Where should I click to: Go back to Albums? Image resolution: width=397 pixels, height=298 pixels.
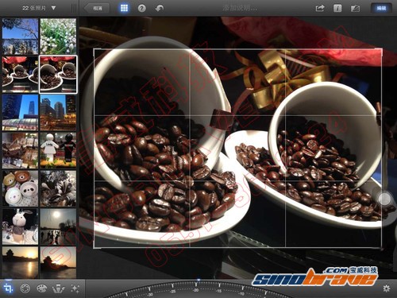97,8
